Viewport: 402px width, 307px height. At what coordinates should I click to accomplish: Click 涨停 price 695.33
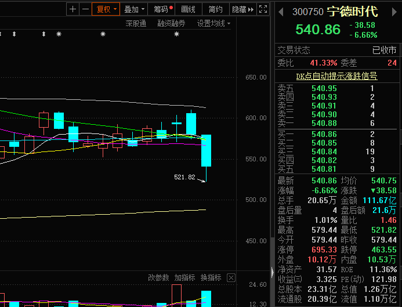[324, 250]
